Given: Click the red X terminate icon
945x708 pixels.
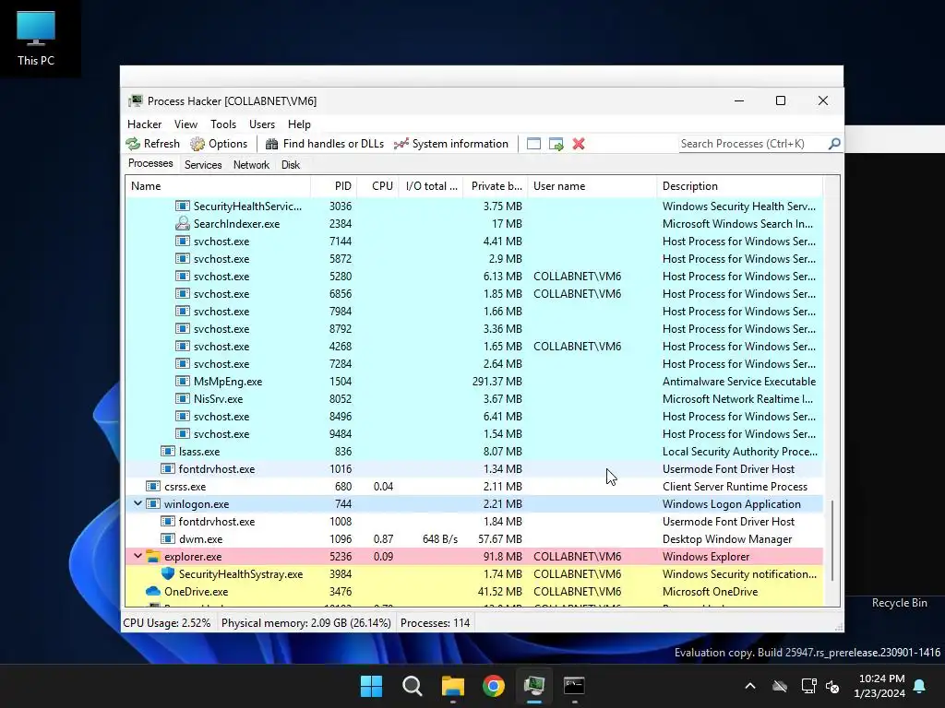Looking at the screenshot, I should [579, 144].
